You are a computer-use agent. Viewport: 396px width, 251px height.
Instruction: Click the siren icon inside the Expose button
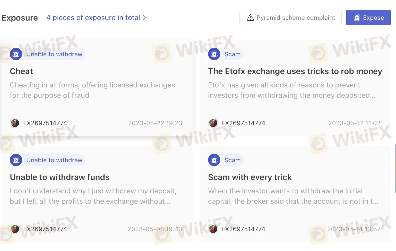click(x=357, y=17)
